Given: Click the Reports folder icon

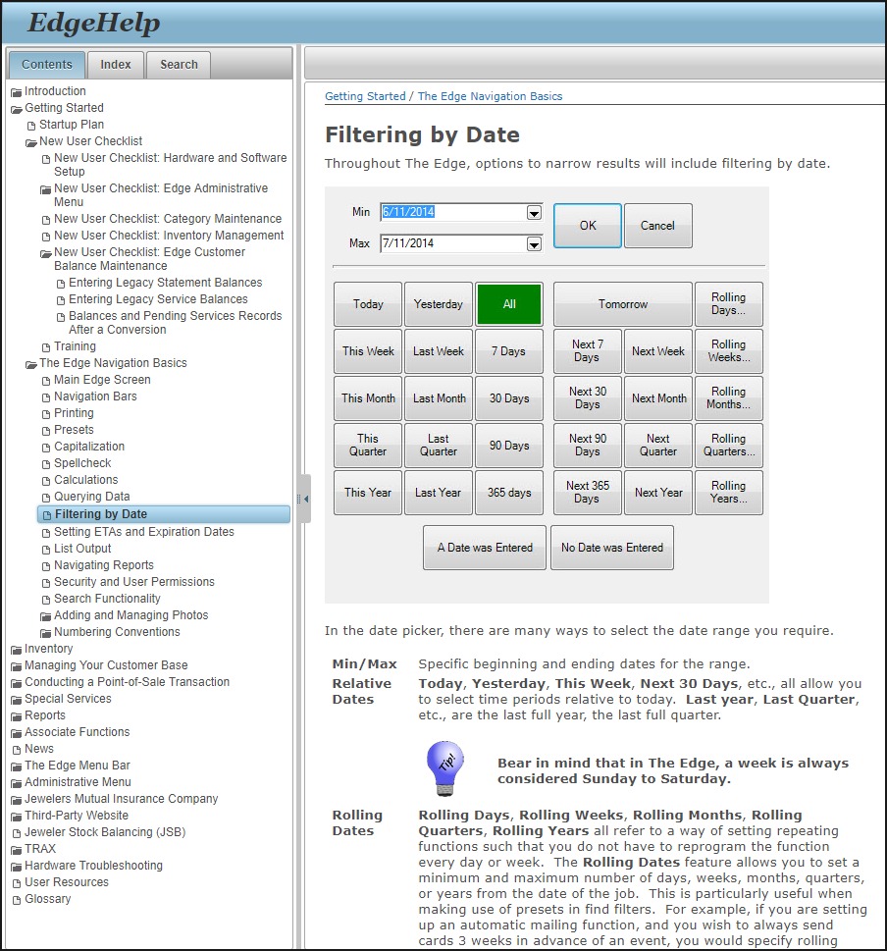Looking at the screenshot, I should point(17,716).
